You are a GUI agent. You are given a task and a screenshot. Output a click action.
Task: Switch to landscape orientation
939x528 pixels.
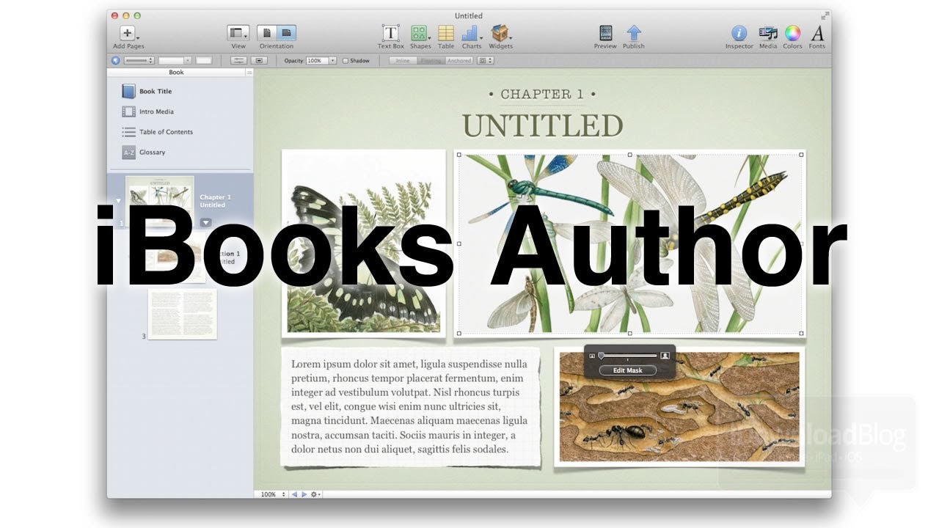[x=286, y=33]
